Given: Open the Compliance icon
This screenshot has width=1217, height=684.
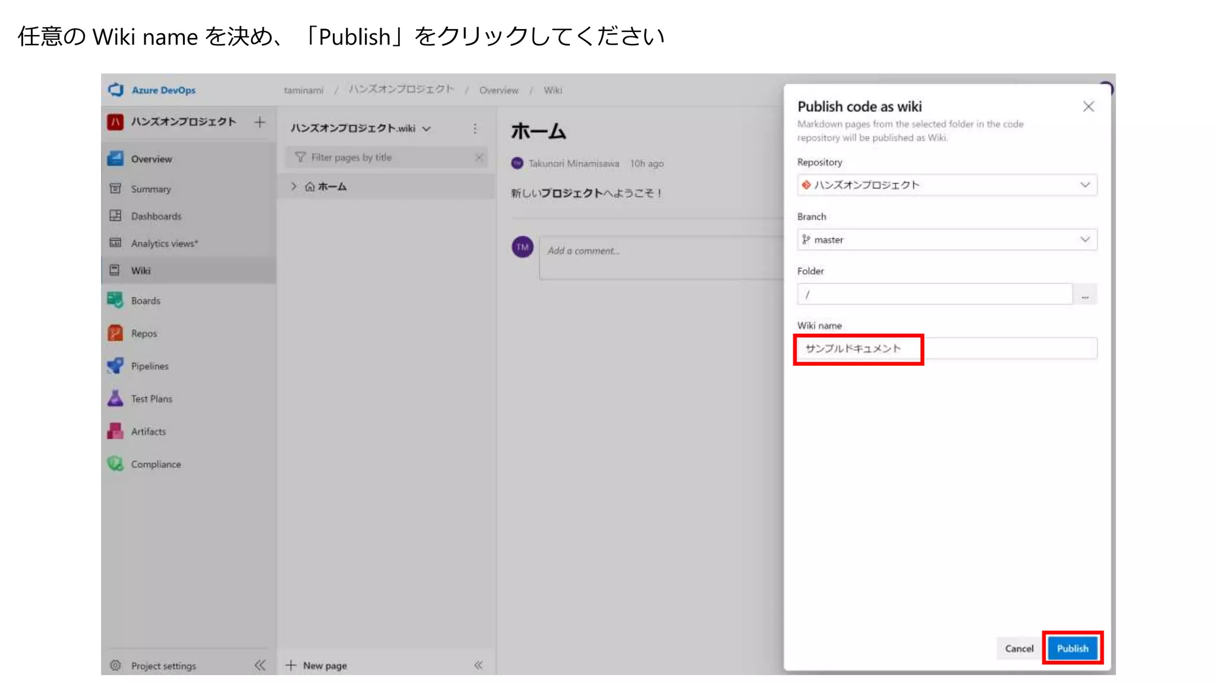Looking at the screenshot, I should tap(115, 464).
